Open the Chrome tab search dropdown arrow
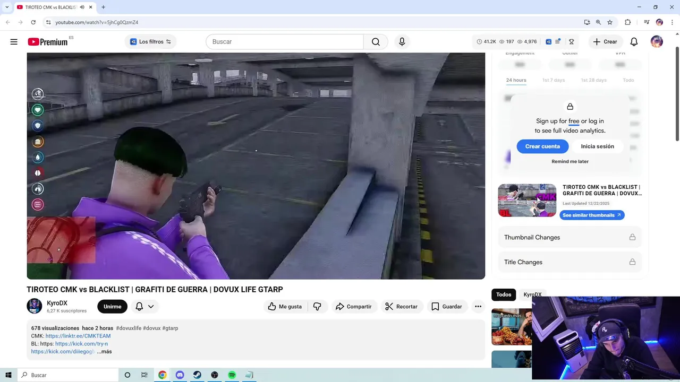The width and height of the screenshot is (680, 382). (x=7, y=7)
